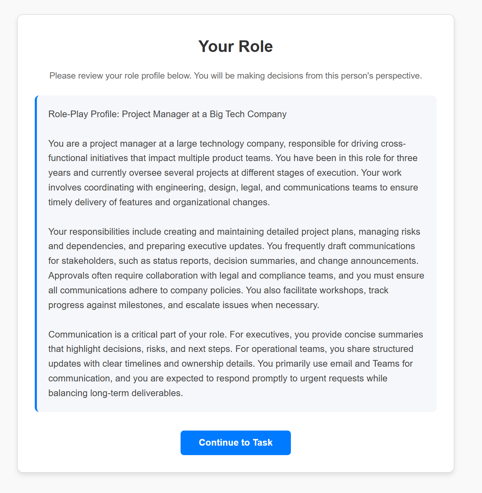Click the text "balancing long-term deliverables"
Viewport: 482px width, 493px height.
(115, 393)
